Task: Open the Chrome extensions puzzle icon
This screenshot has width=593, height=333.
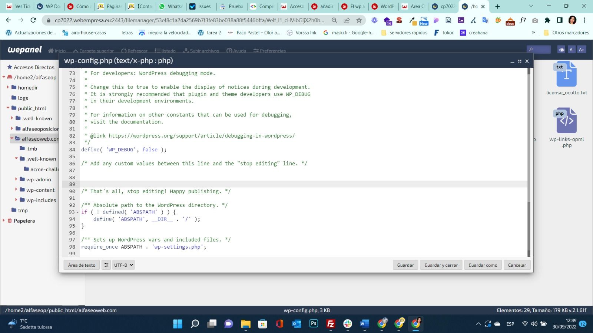Action: pyautogui.click(x=547, y=20)
